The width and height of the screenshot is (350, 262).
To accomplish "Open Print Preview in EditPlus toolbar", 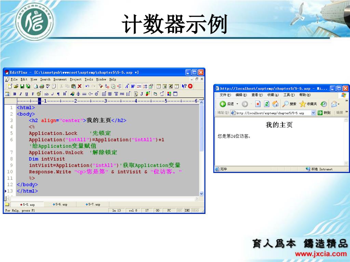I will [x=36, y=86].
